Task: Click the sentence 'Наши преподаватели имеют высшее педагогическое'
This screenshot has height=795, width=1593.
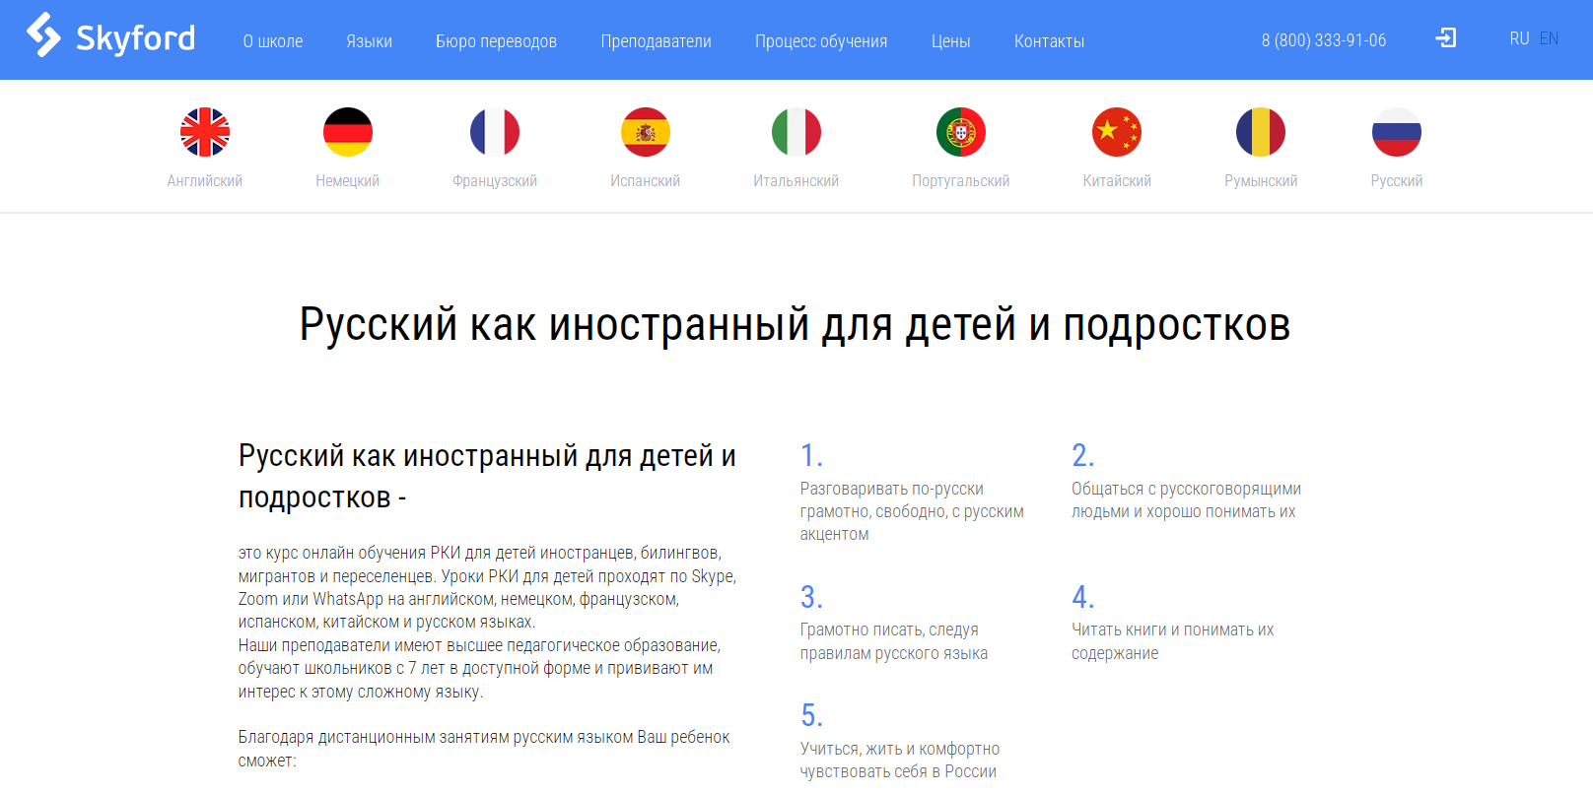Action: pyautogui.click(x=479, y=669)
